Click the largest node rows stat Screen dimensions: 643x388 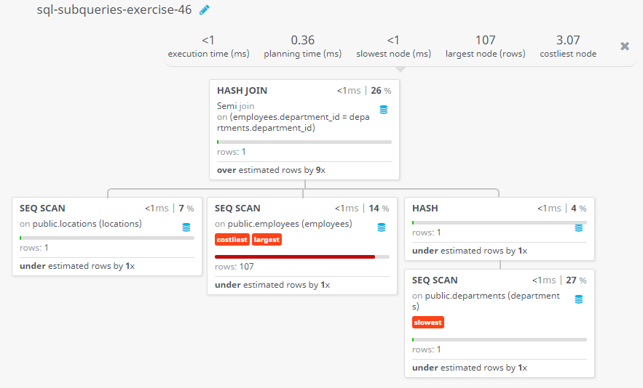[x=485, y=47]
